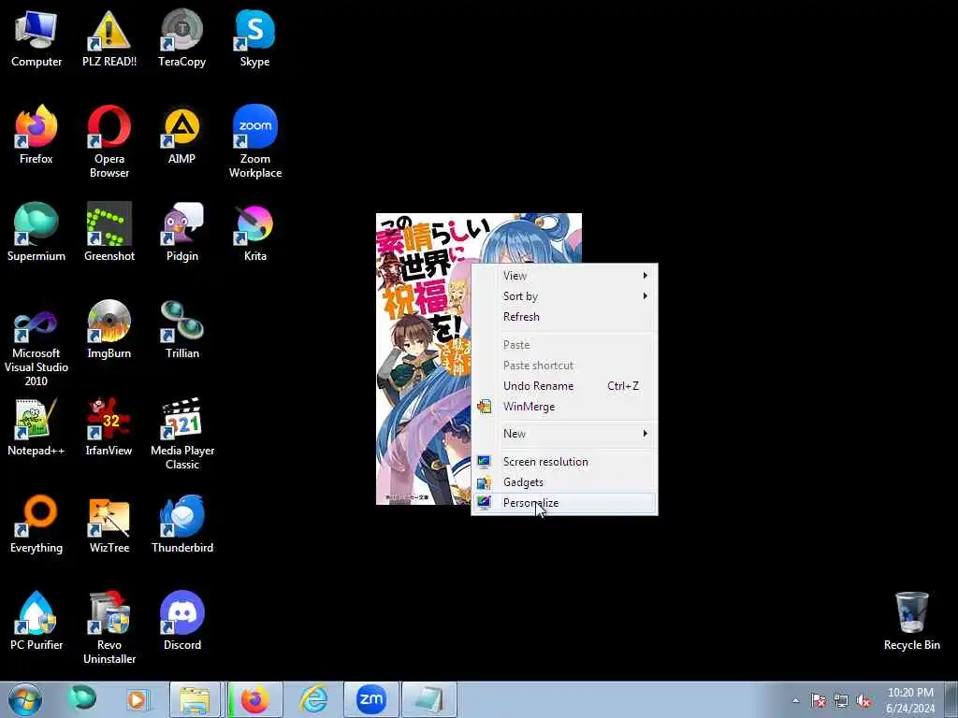Choose Refresh in context menu
This screenshot has width=958, height=718.
pos(564,317)
